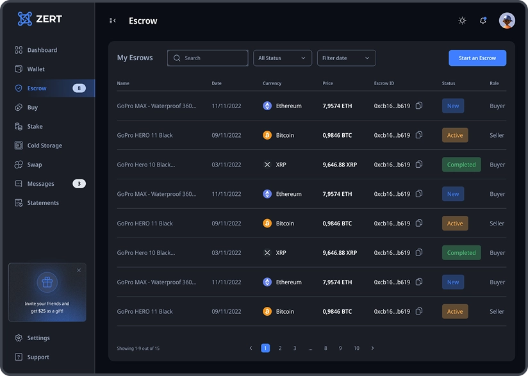Open notifications bell

[x=483, y=20]
